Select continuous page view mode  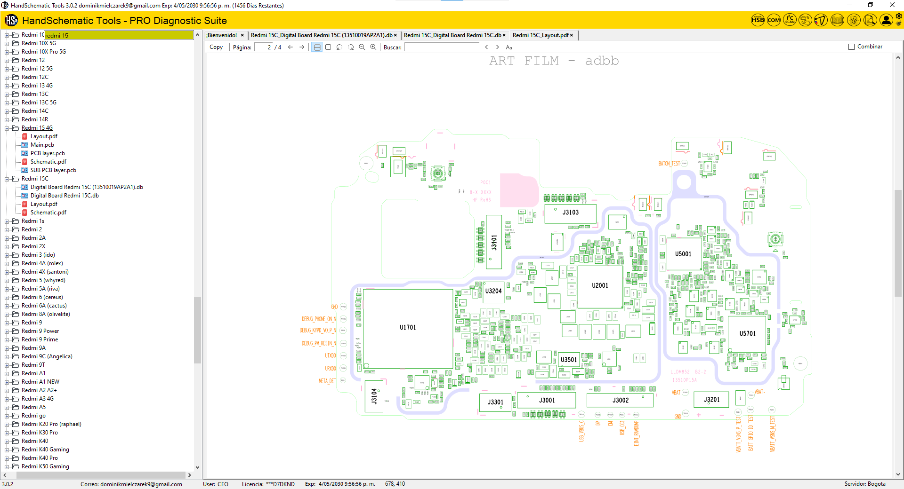[317, 47]
